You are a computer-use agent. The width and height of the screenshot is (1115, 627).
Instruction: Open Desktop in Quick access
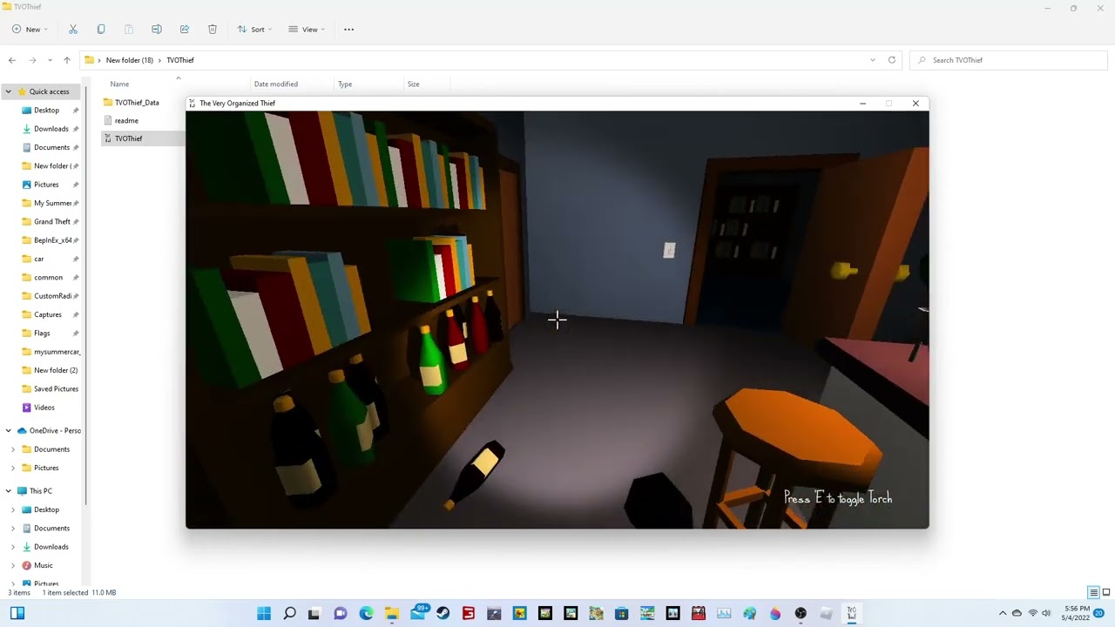pyautogui.click(x=46, y=111)
